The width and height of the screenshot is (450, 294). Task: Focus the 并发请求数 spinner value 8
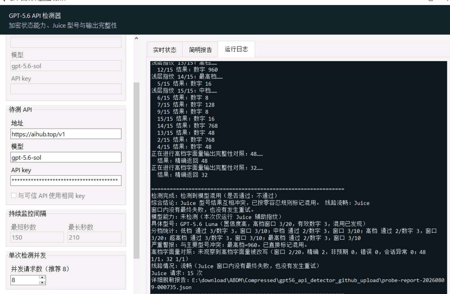pos(25,280)
